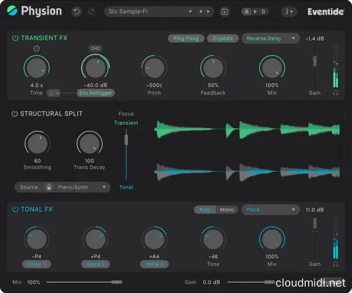Click the Voice 1 -P4 knob
Screen dimensions: 352x293
[36, 239]
